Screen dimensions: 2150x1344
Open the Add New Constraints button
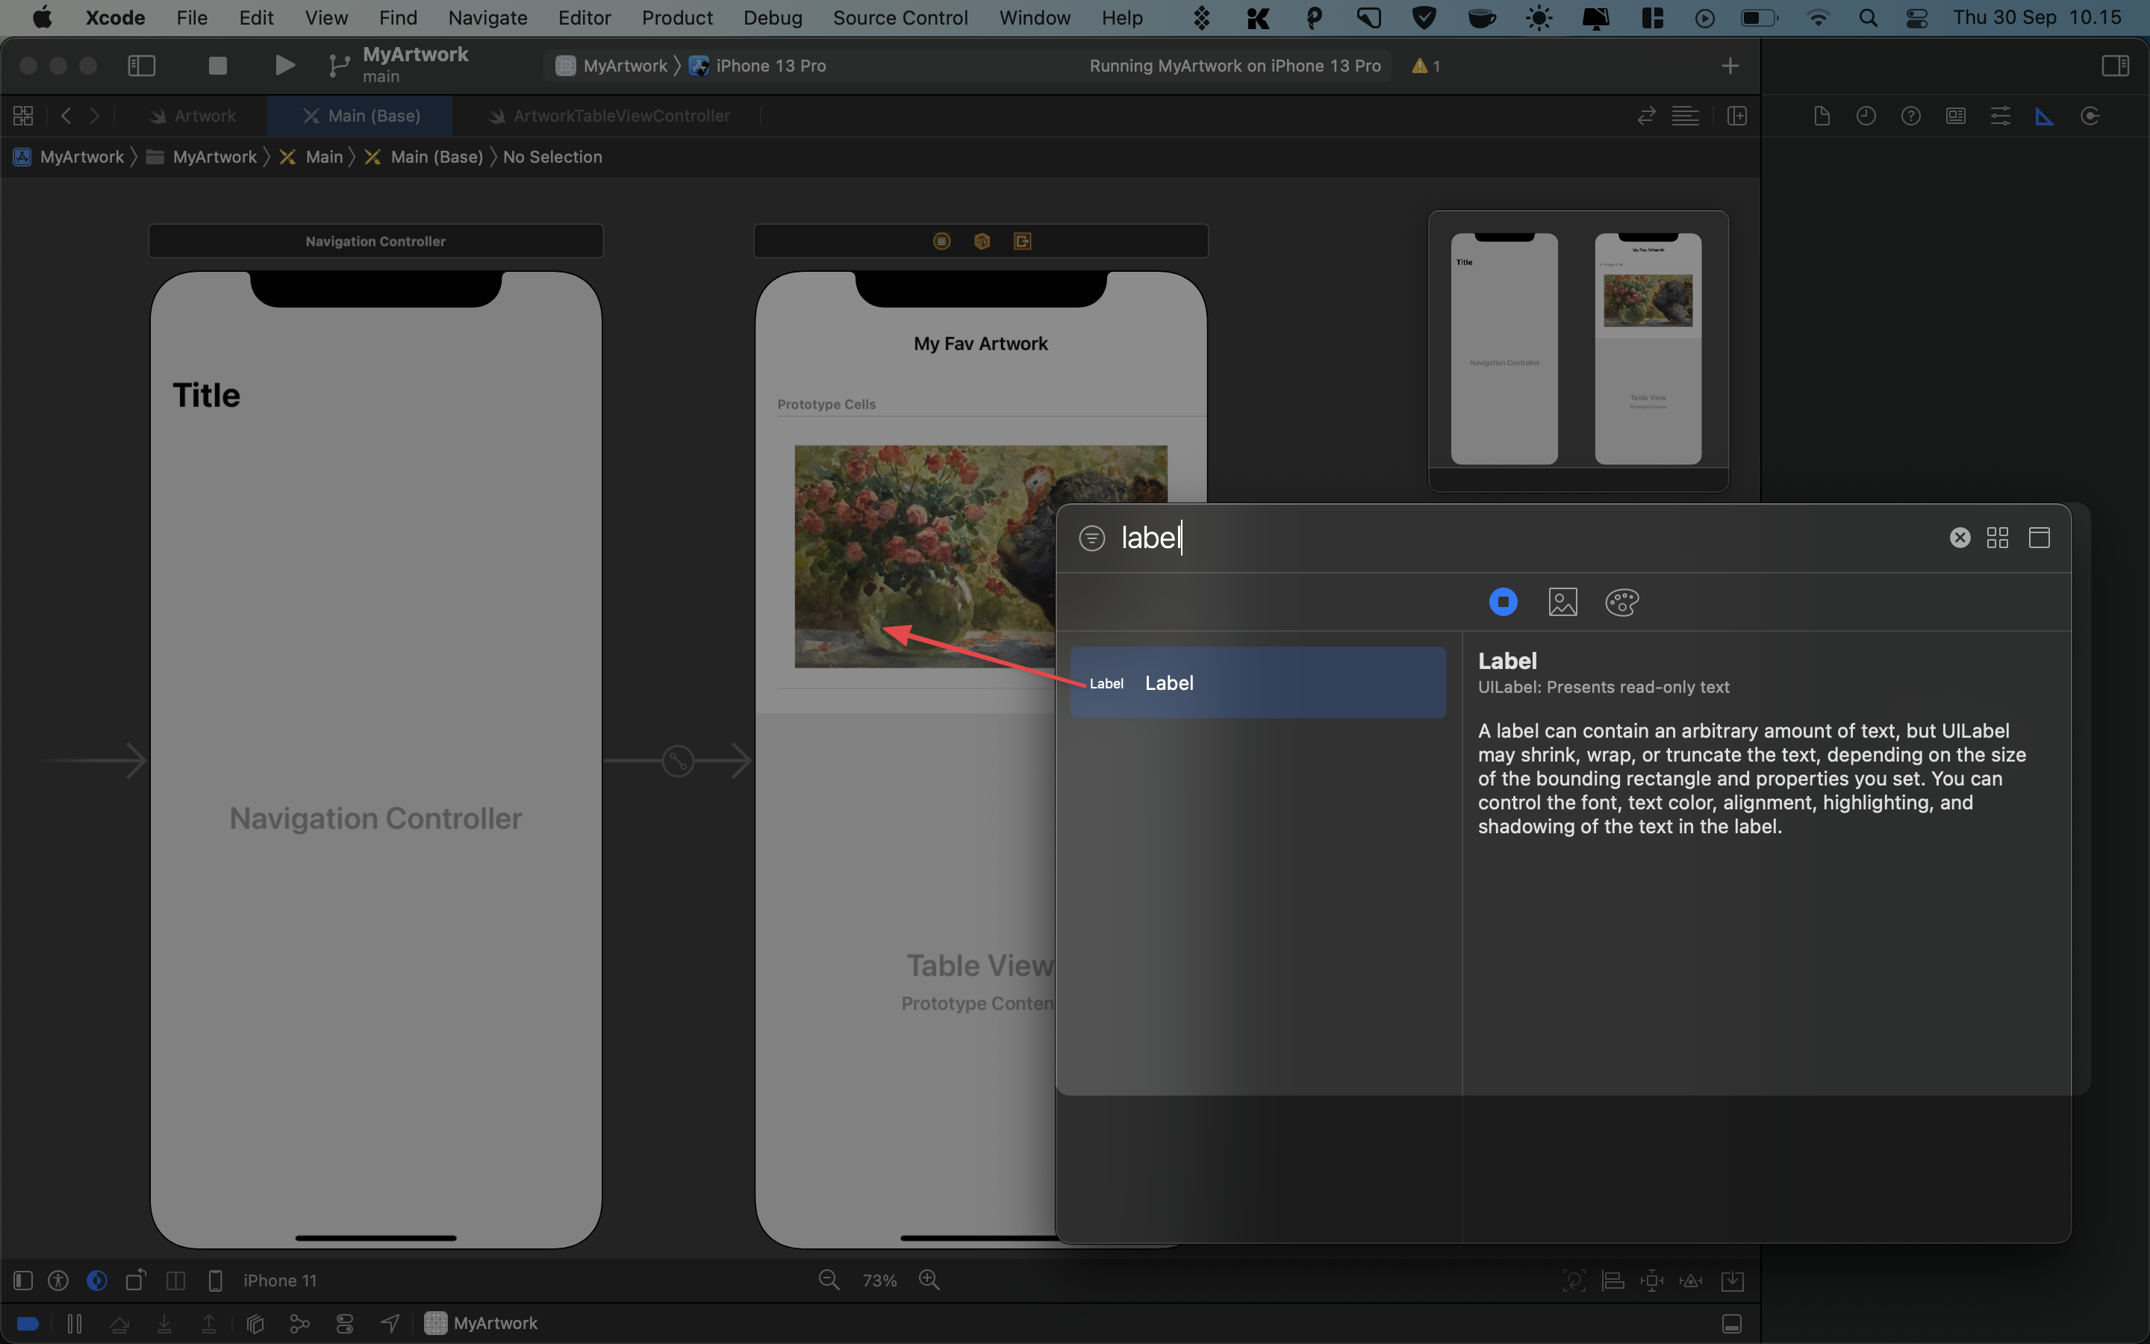pos(1651,1280)
